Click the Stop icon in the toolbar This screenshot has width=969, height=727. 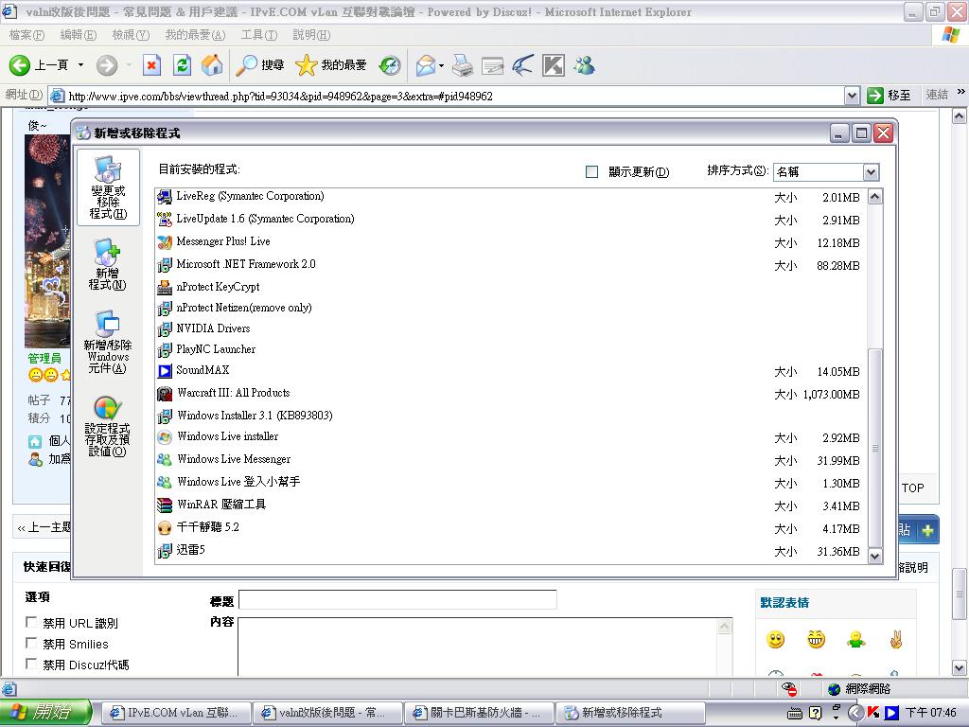pos(151,65)
